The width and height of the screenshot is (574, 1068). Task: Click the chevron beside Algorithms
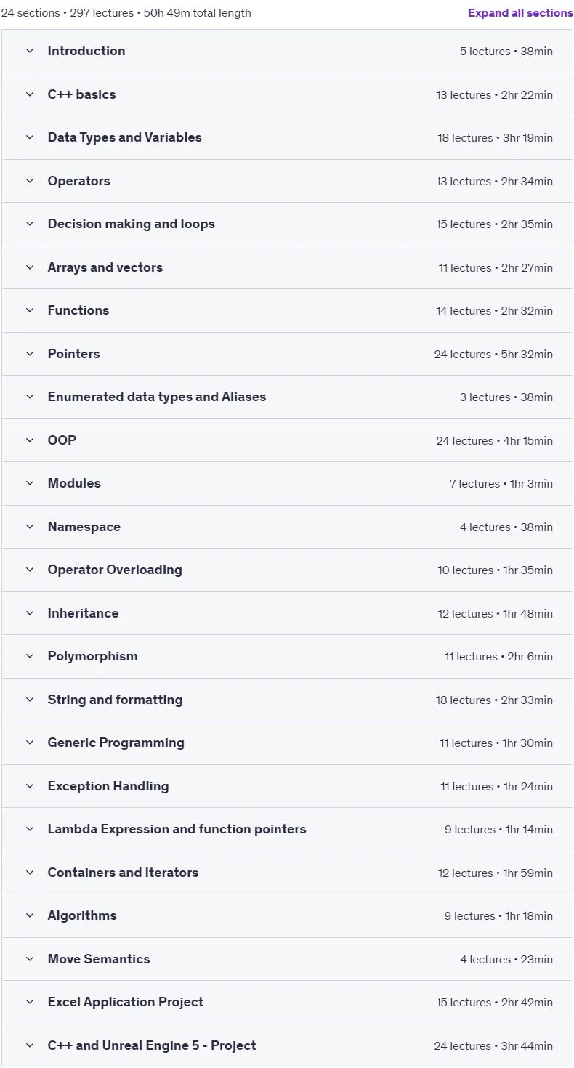tap(30, 915)
